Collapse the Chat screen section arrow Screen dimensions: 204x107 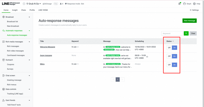pyautogui.click(x=29, y=76)
